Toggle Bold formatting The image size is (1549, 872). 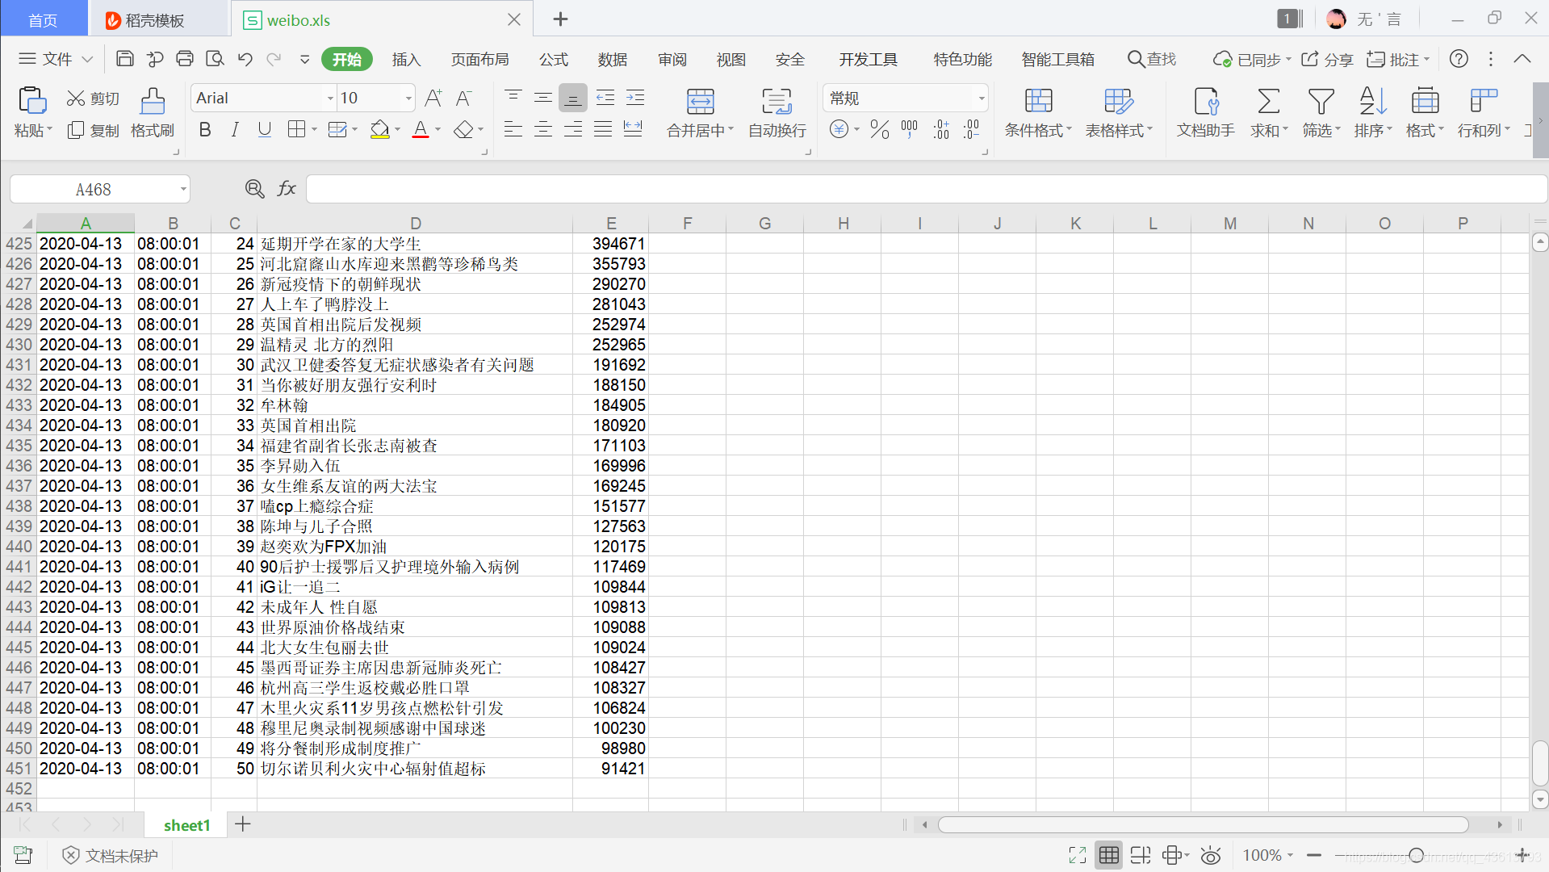coord(205,129)
